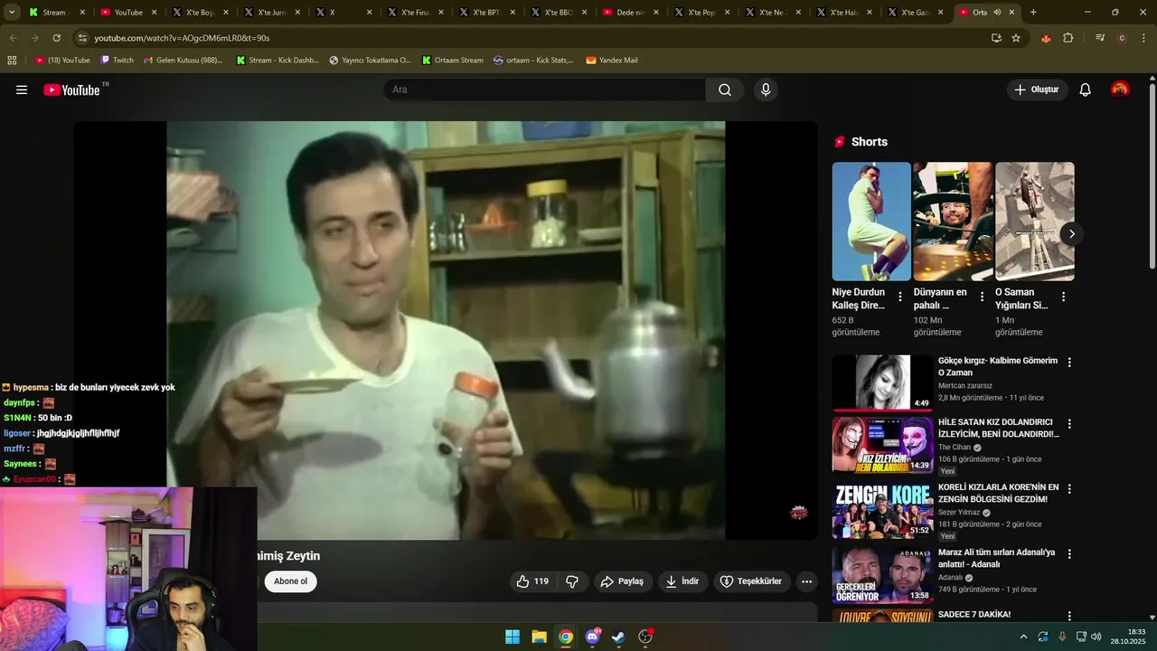The height and width of the screenshot is (651, 1157).
Task: Open menu for Maraz Ali video
Action: (1069, 553)
